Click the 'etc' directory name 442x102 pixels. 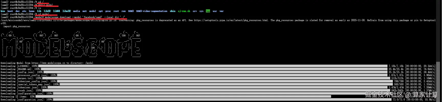(x=24, y=11)
